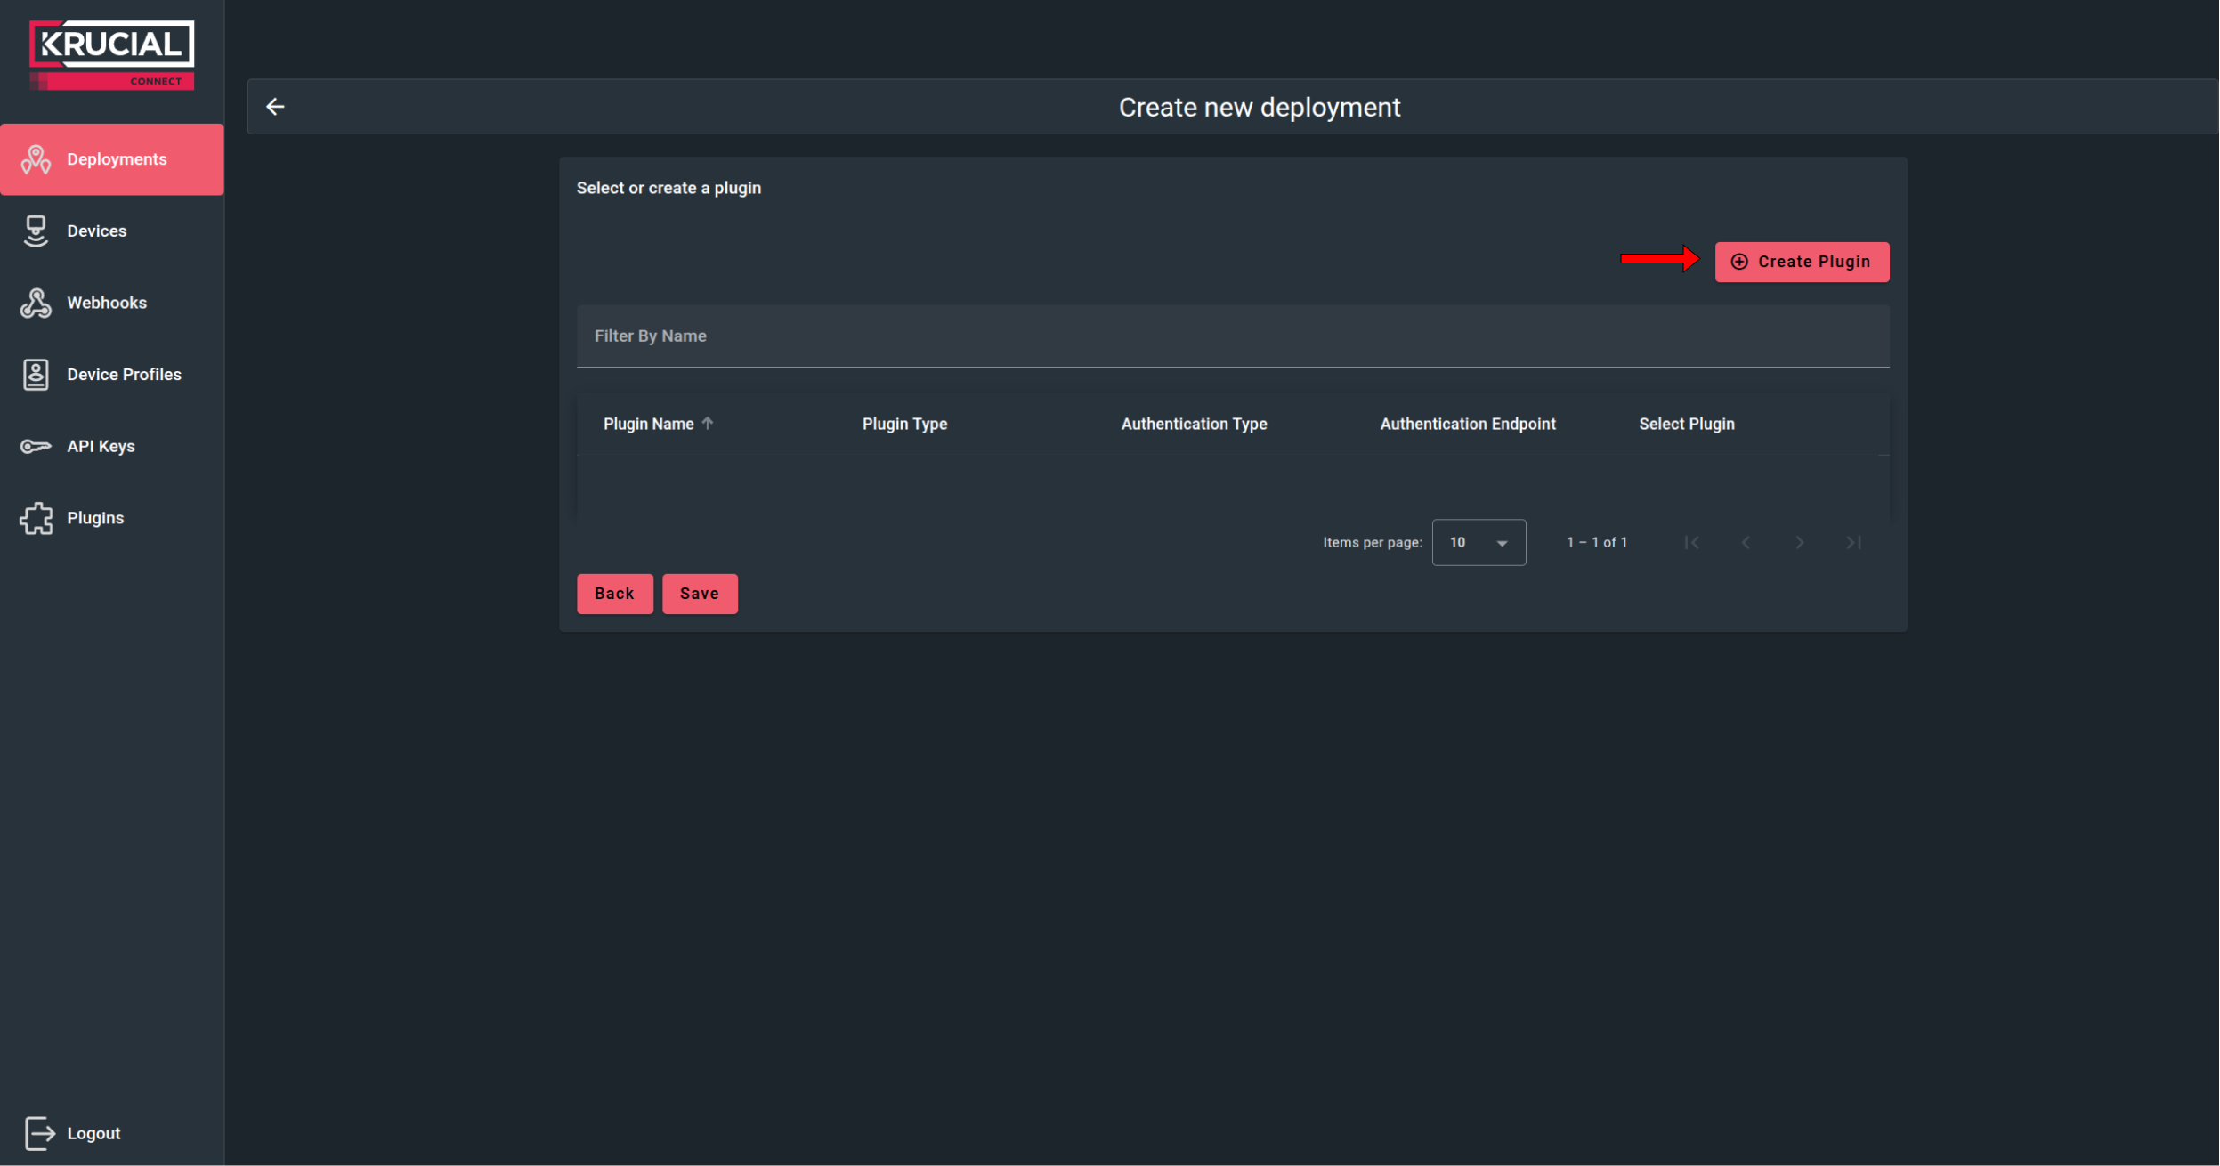Open Device Profiles using the ID card icon
This screenshot has width=2220, height=1166.
click(x=36, y=374)
